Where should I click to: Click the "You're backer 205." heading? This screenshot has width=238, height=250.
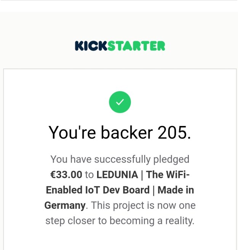click(x=120, y=132)
